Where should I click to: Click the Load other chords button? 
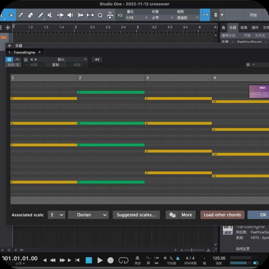(222, 215)
